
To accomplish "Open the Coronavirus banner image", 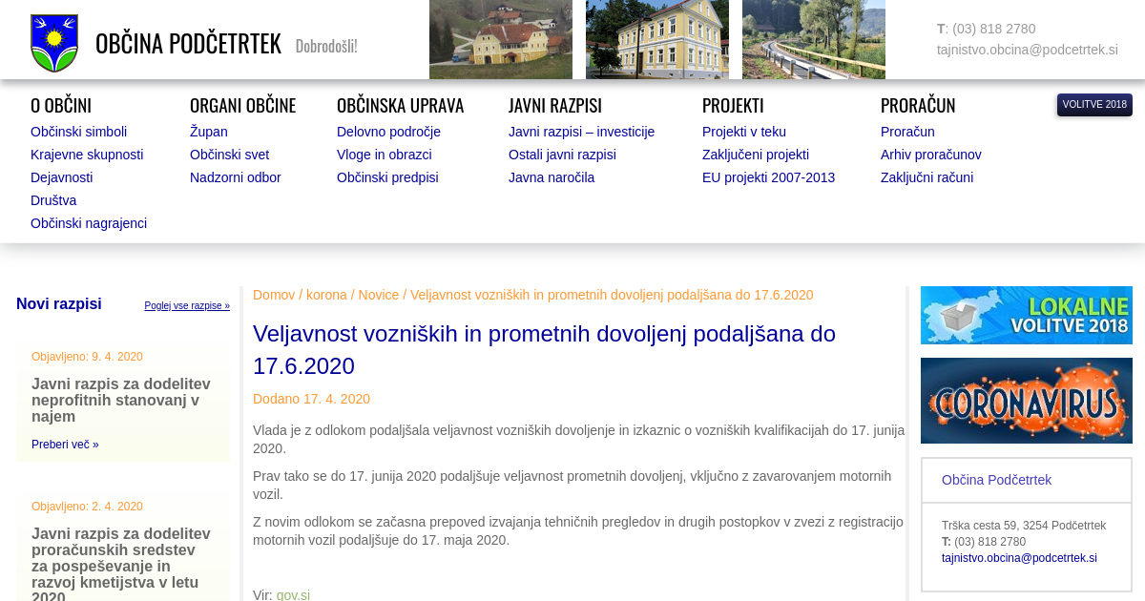I will click(1026, 401).
